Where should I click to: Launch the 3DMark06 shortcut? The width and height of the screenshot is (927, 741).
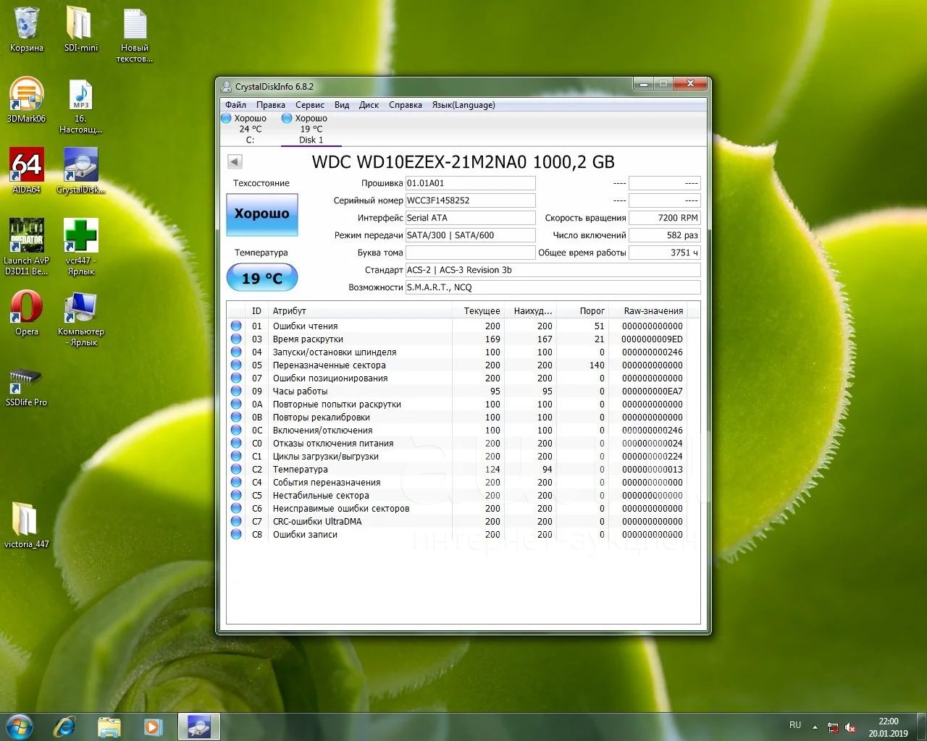click(26, 100)
